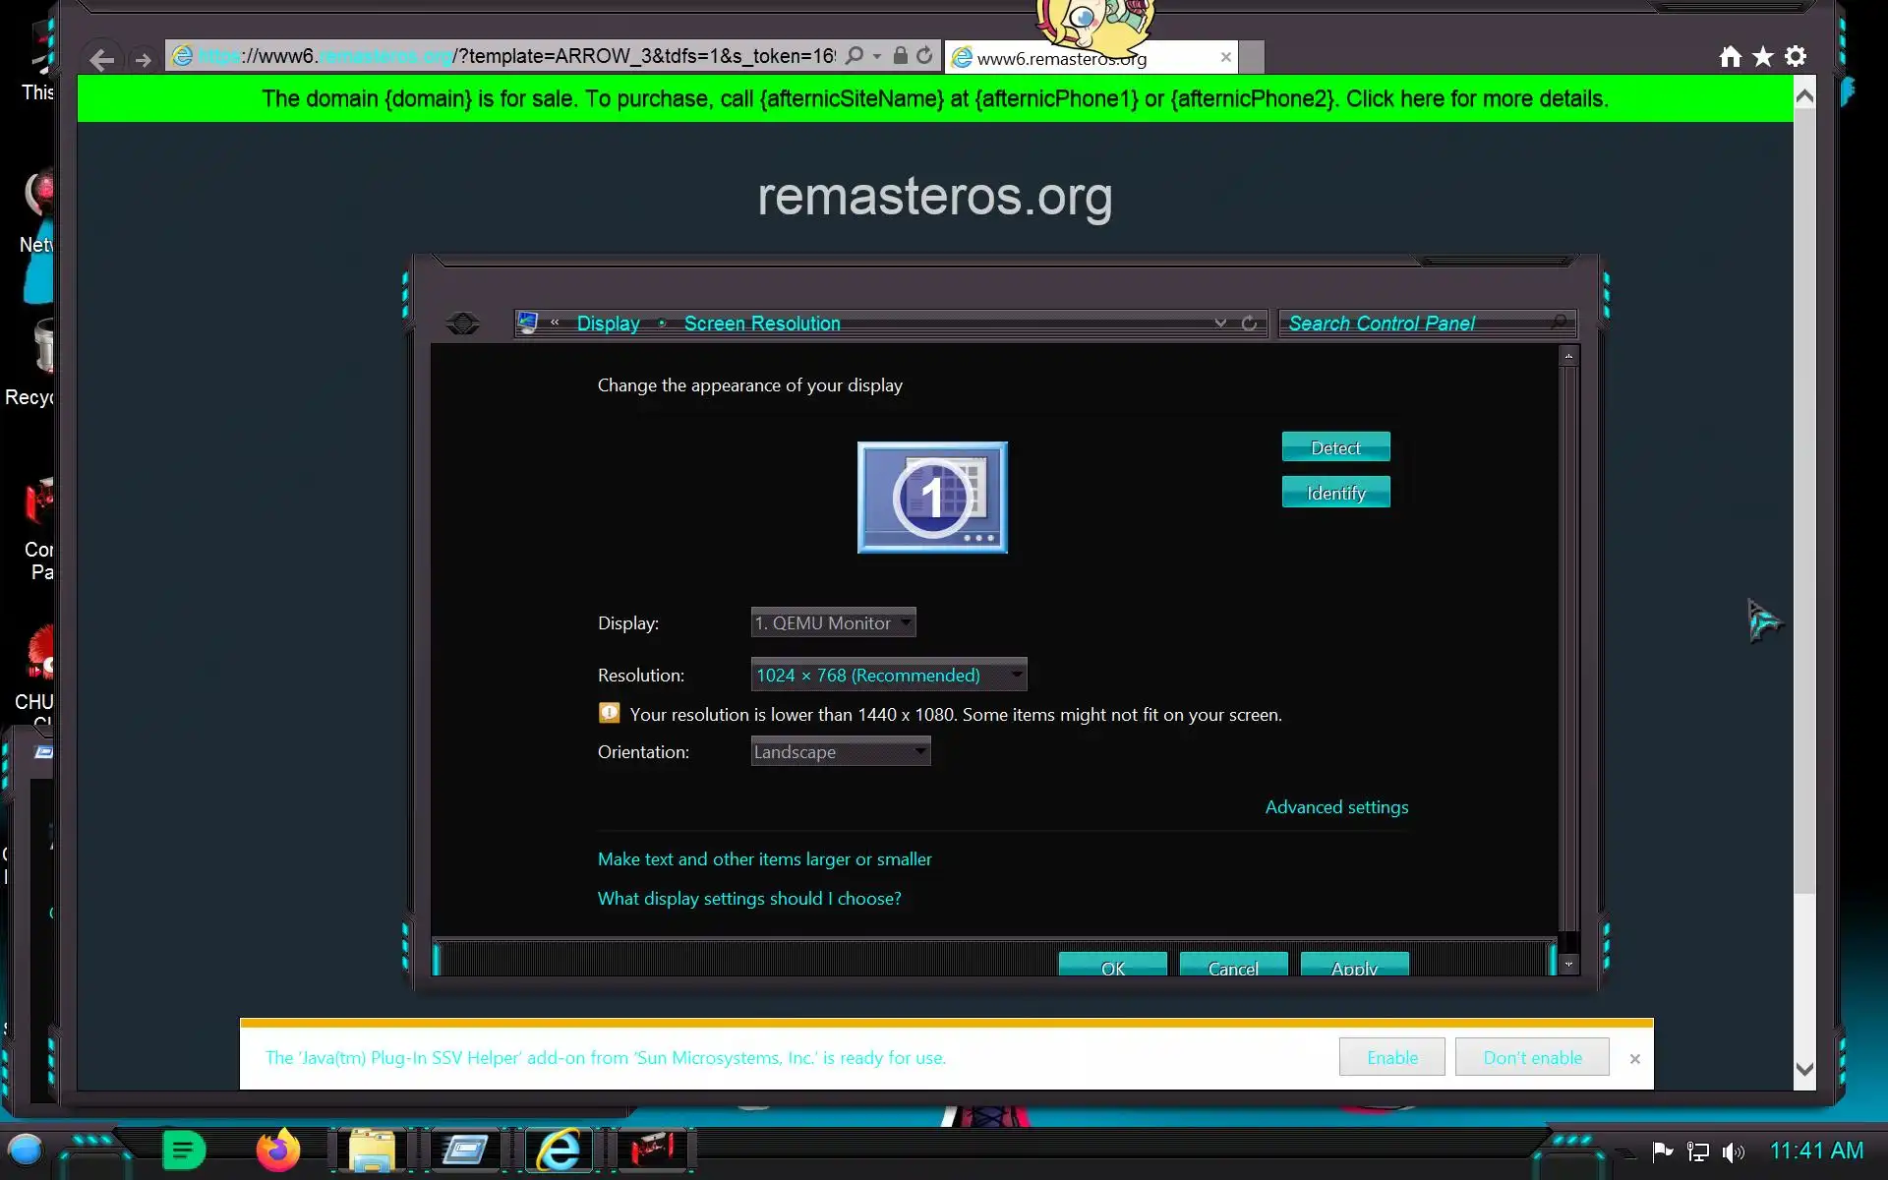Image resolution: width=1888 pixels, height=1180 pixels.
Task: Click Display in the breadcrumb path
Action: coord(608,324)
